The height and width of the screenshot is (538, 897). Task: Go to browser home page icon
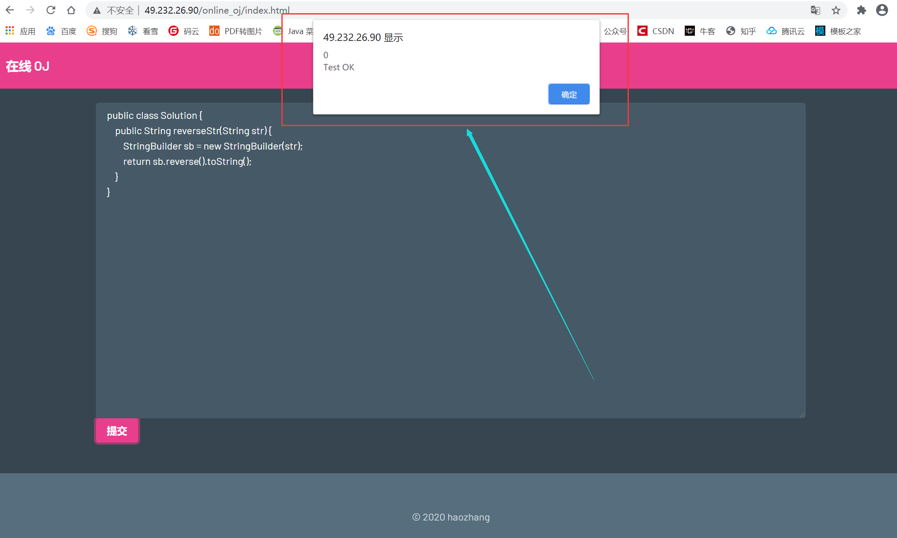71,10
